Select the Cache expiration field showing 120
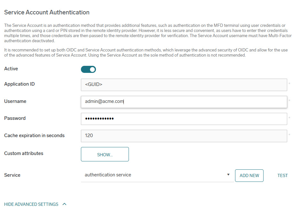Image resolution: width=300 pixels, height=217 pixels. [184, 136]
